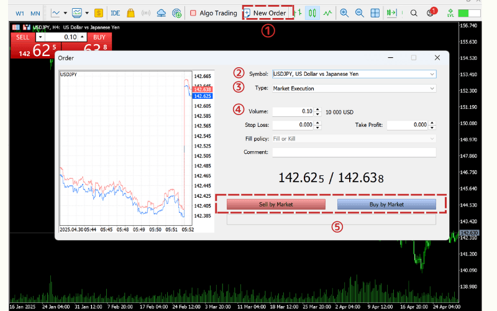Open notifications icon with red badge

[431, 12]
